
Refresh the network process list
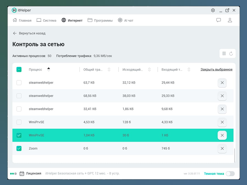pos(231,53)
